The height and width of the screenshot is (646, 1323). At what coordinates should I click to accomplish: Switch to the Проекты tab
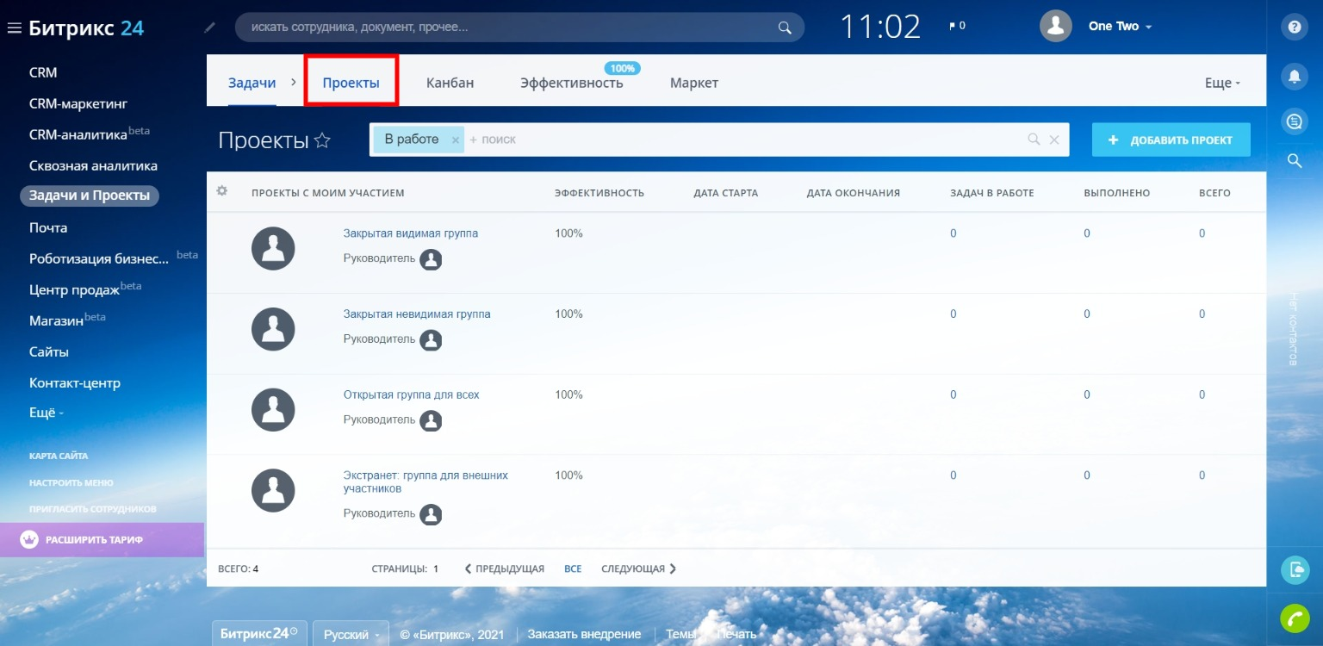(x=351, y=83)
